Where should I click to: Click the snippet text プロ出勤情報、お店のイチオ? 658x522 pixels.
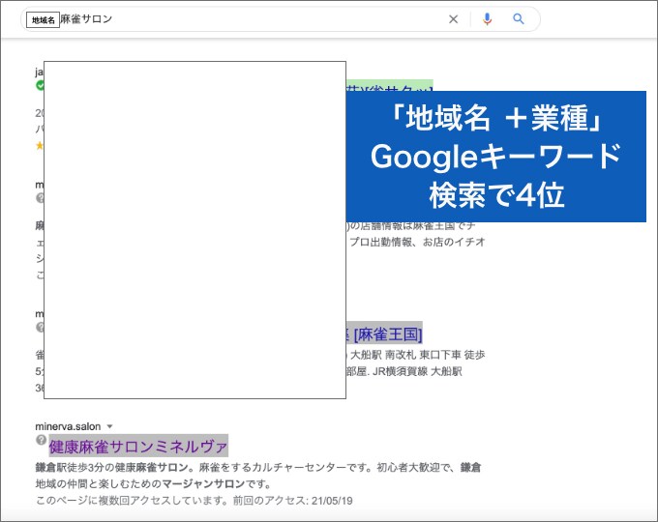pos(417,243)
